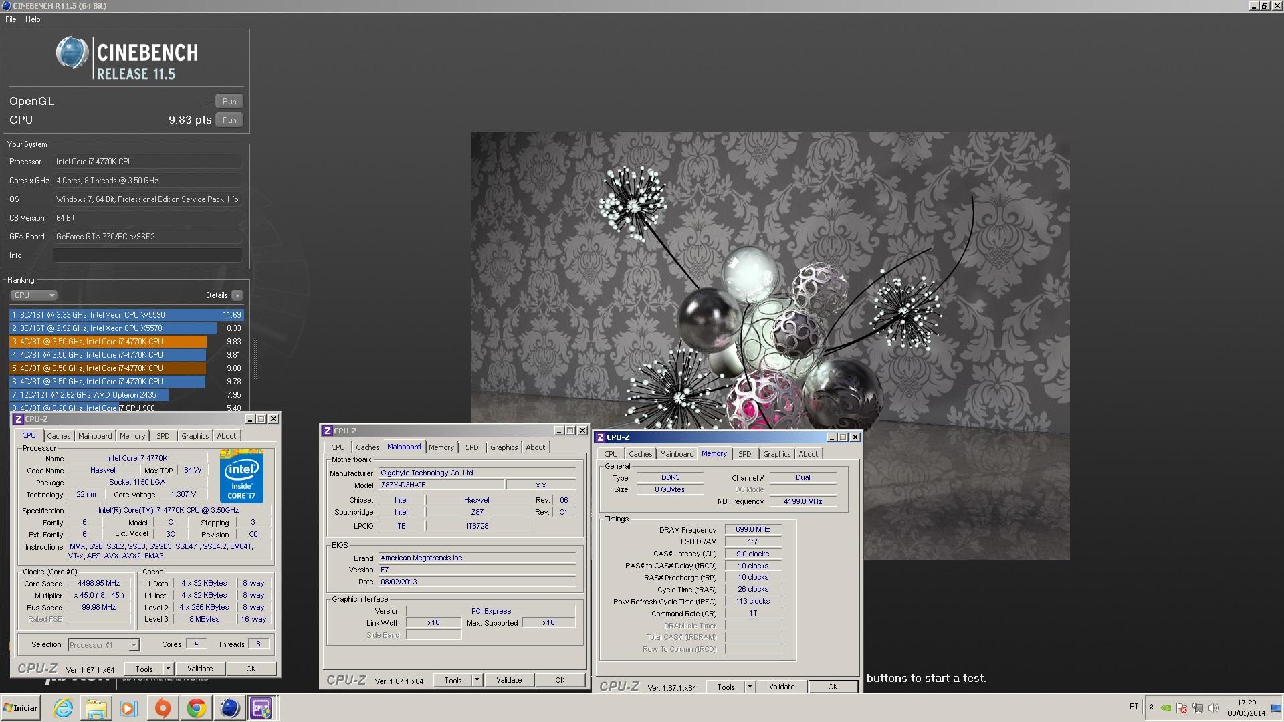Click the Show Desktop icon by the clock
This screenshot has width=1284, height=722.
coord(1277,708)
